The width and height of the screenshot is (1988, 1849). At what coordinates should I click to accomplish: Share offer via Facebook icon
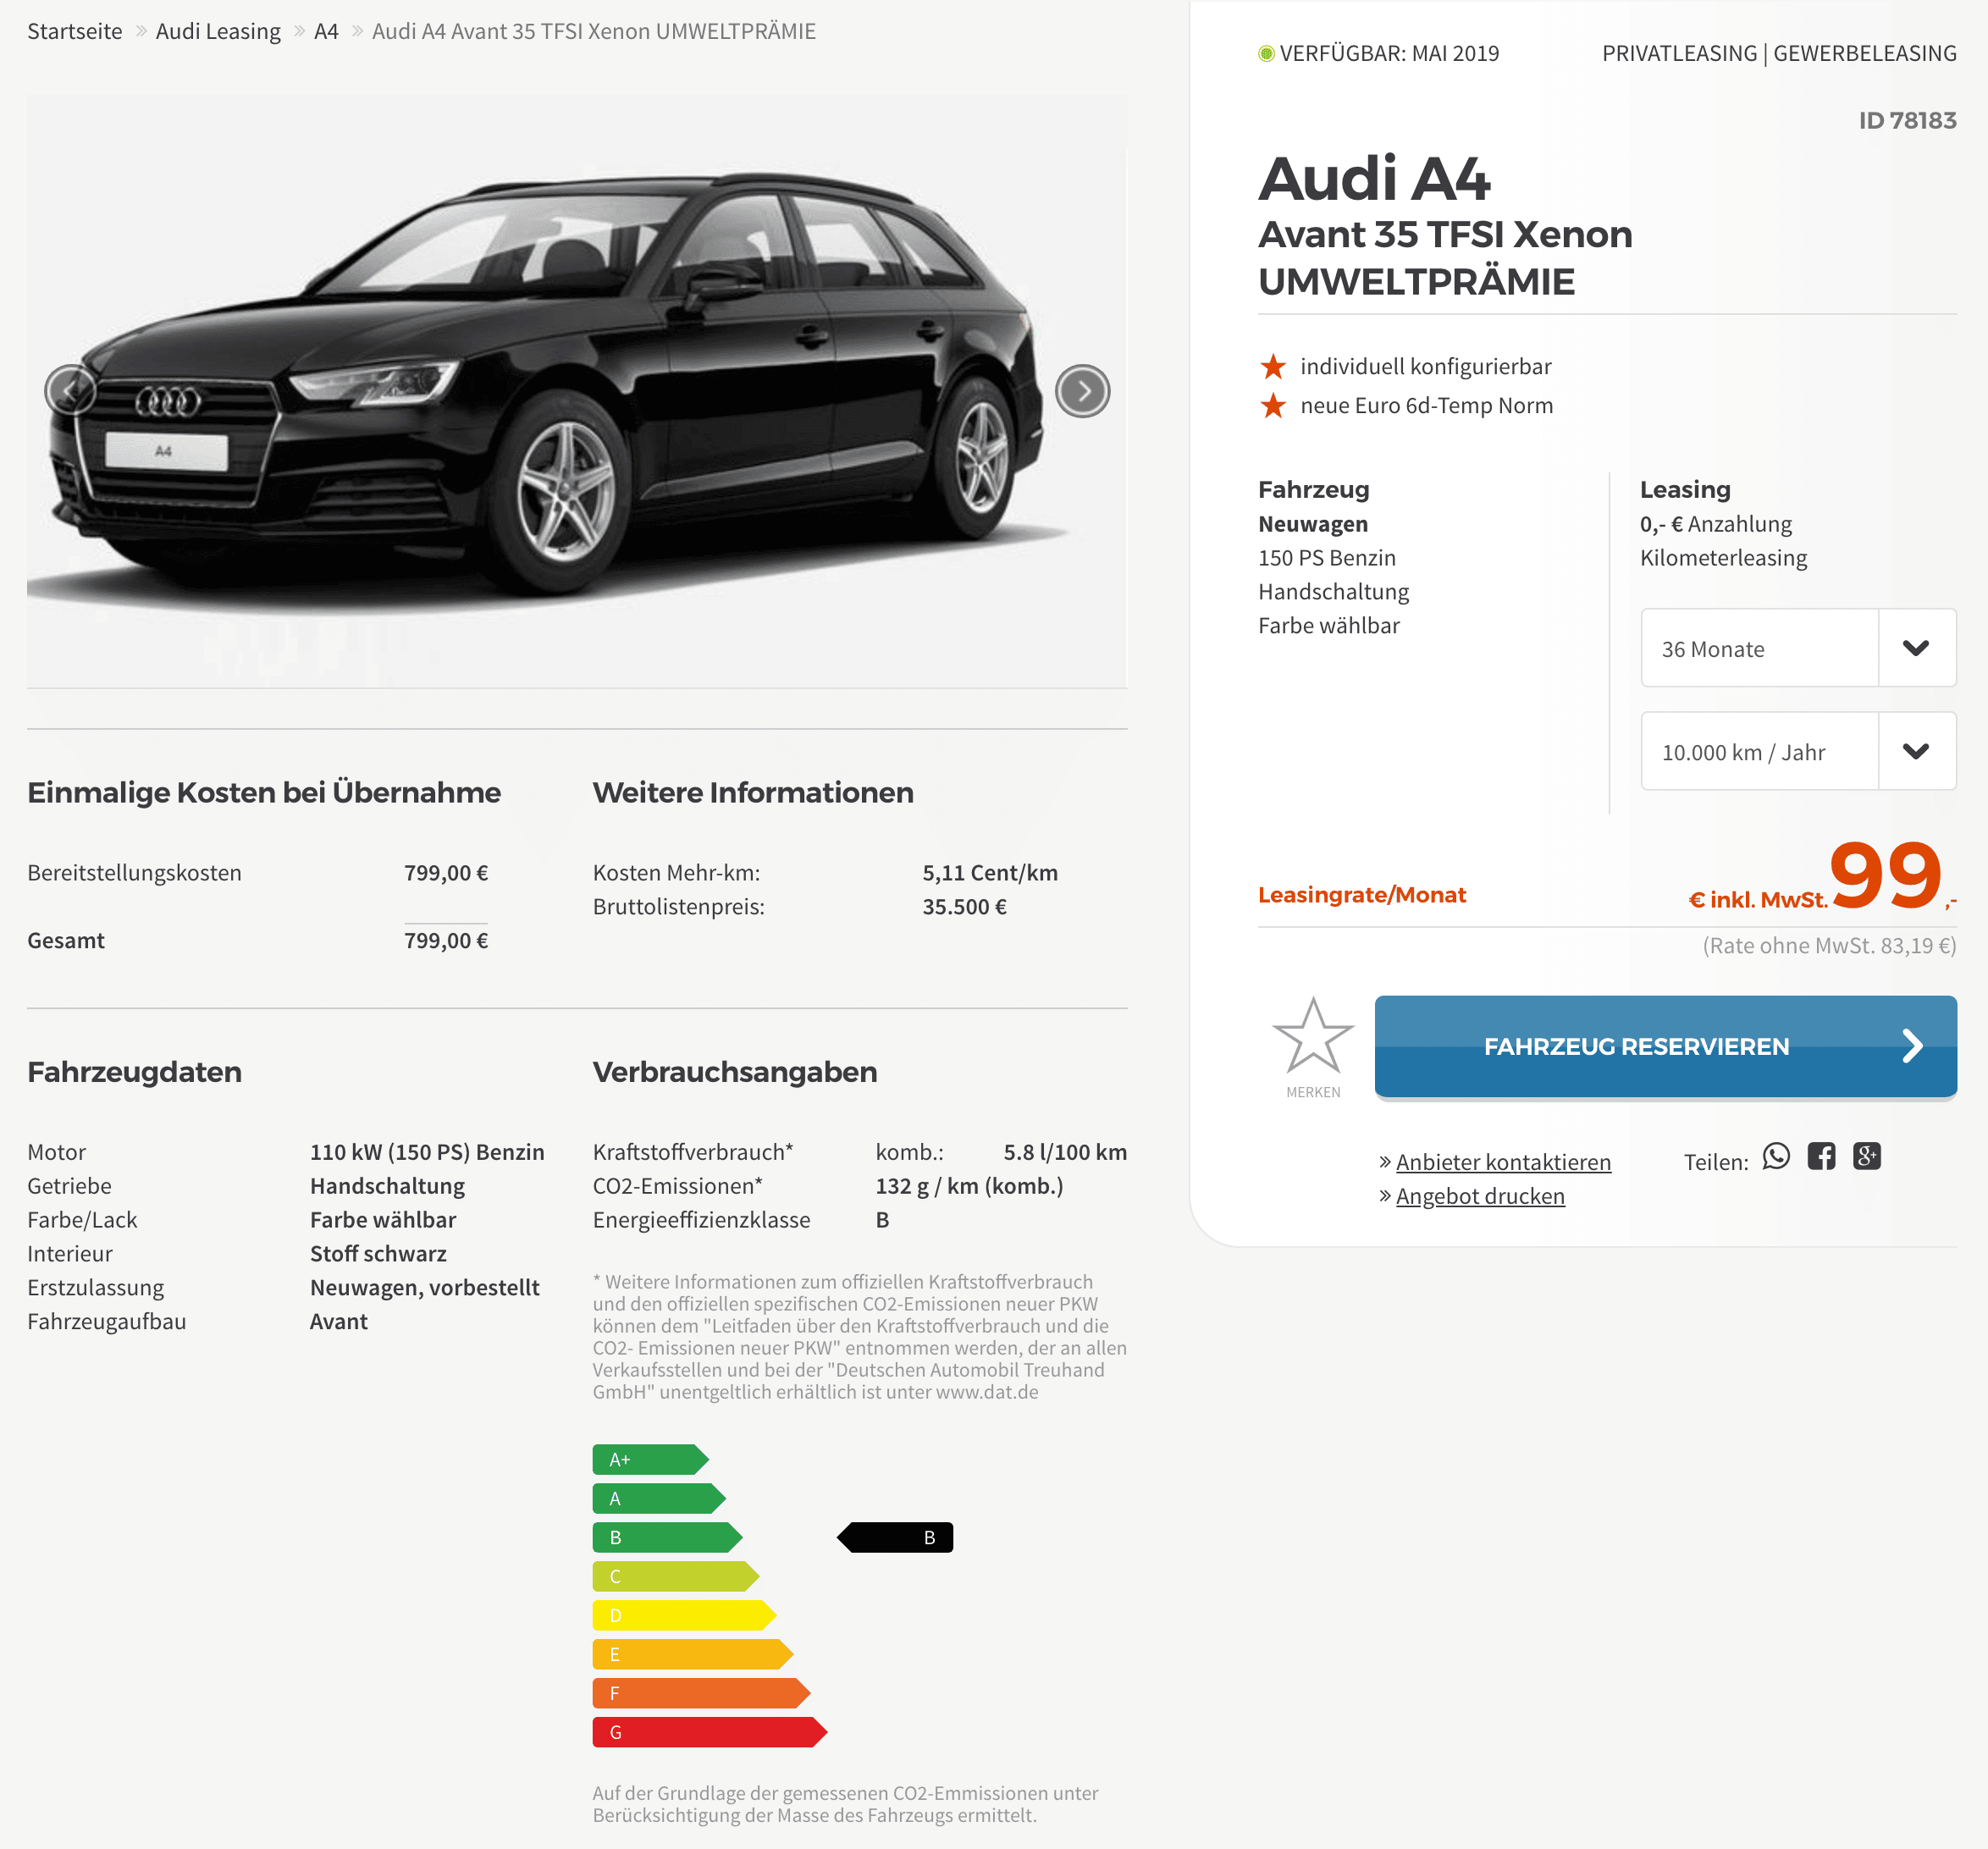(x=1821, y=1157)
